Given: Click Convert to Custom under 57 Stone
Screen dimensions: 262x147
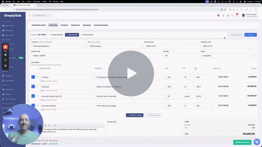Looking at the screenshot, I should point(52,81).
